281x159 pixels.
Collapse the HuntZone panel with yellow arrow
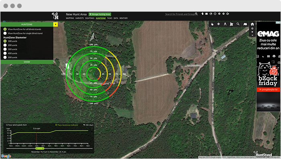click(x=55, y=24)
